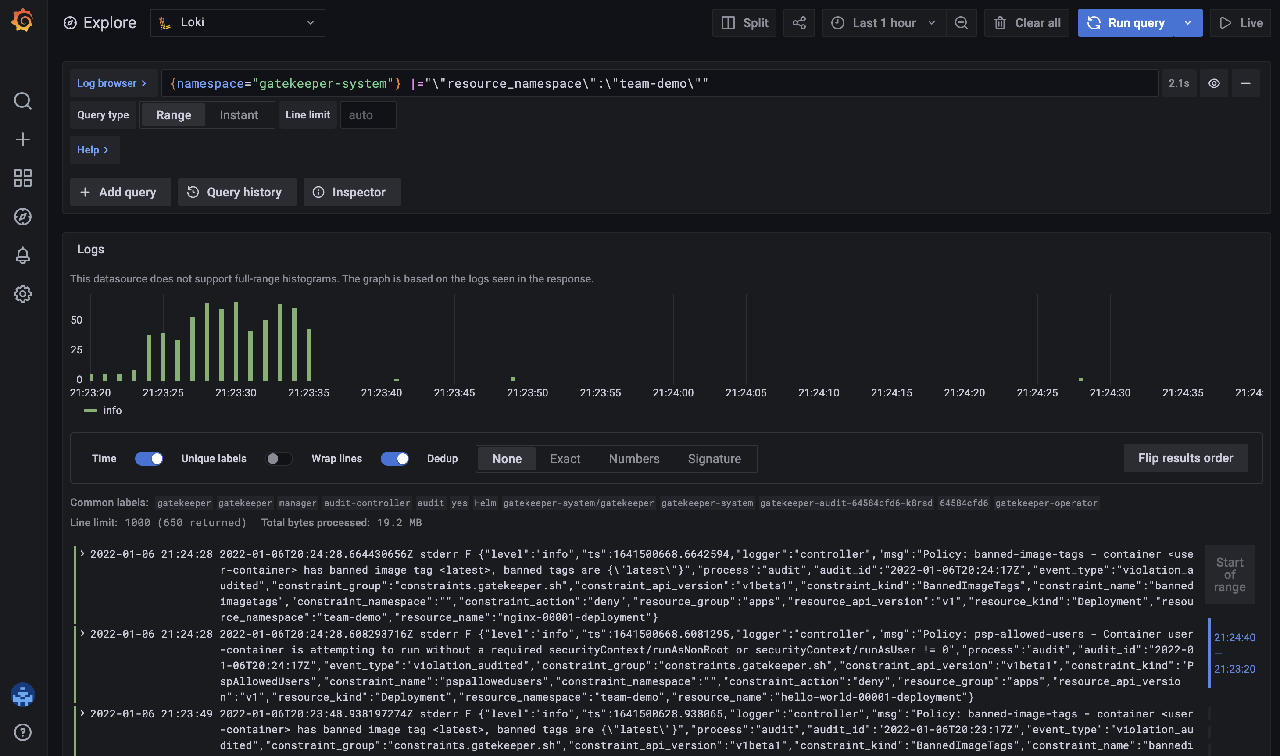Click the Flip results order button
Image resolution: width=1280 pixels, height=756 pixels.
coord(1185,458)
